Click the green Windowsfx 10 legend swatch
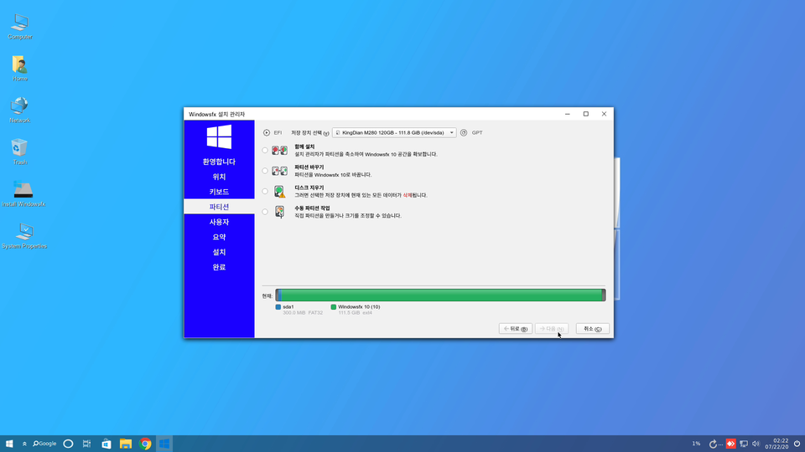805x452 pixels. coord(334,307)
